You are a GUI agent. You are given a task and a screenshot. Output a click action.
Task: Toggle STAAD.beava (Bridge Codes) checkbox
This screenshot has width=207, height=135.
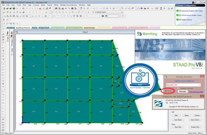(x=180, y=15)
